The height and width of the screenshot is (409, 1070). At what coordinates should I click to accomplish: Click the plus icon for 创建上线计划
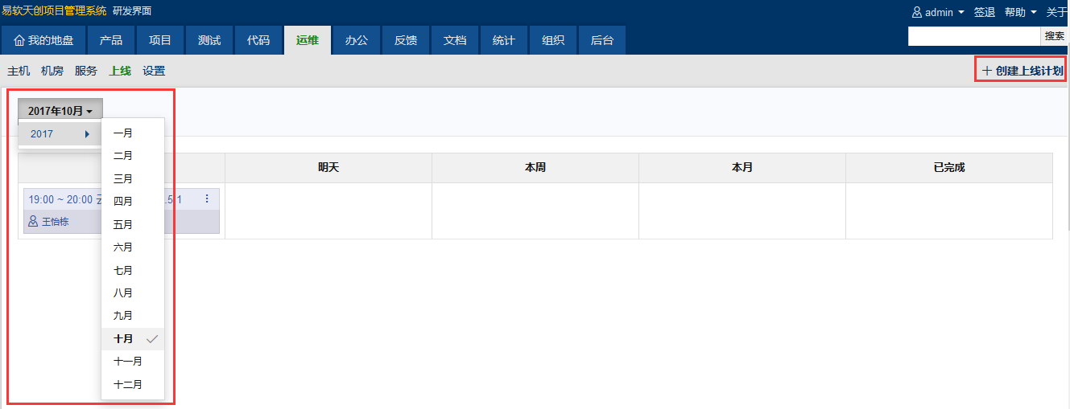click(x=986, y=71)
